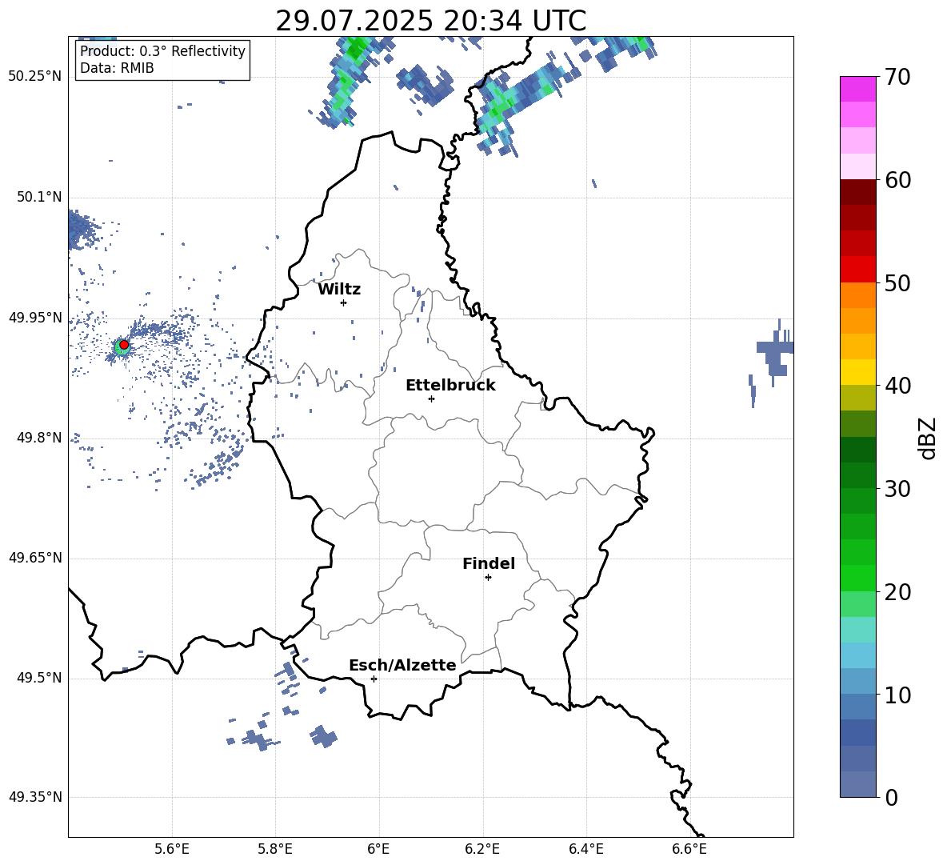The width and height of the screenshot is (947, 865).
Task: Click the Wiltz station cross marker
Action: [344, 302]
